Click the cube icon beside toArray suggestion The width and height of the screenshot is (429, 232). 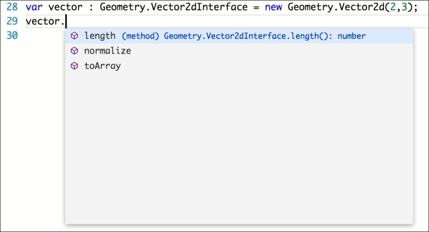tap(74, 66)
